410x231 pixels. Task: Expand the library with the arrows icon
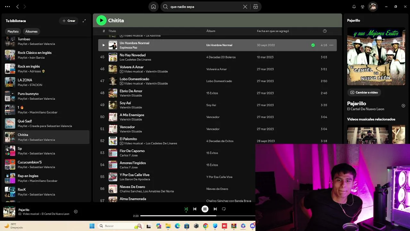pyautogui.click(x=84, y=21)
